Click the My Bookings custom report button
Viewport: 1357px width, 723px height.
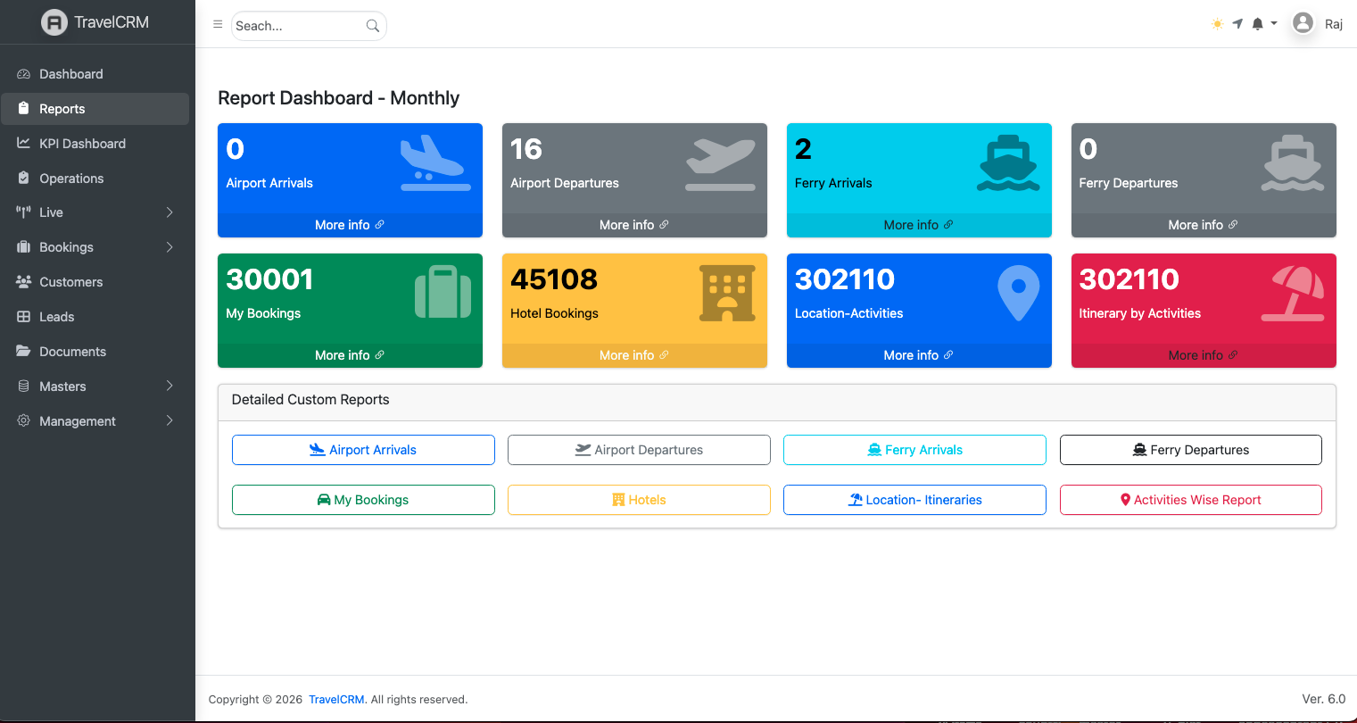pyautogui.click(x=363, y=500)
